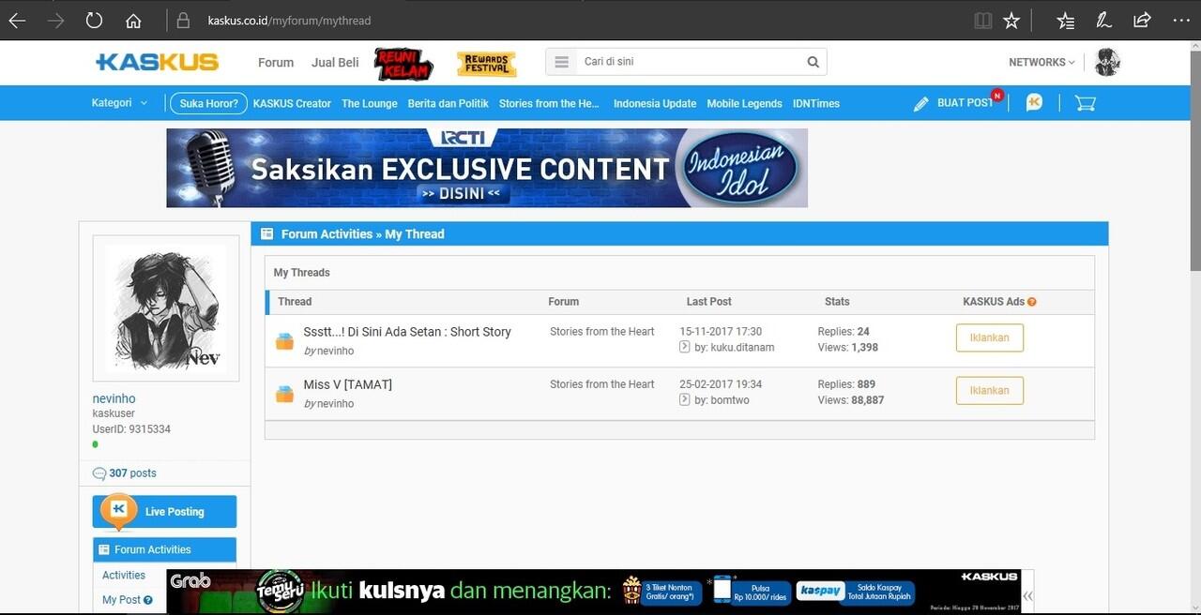Click folder icon of Ssstt thread

[x=284, y=341]
